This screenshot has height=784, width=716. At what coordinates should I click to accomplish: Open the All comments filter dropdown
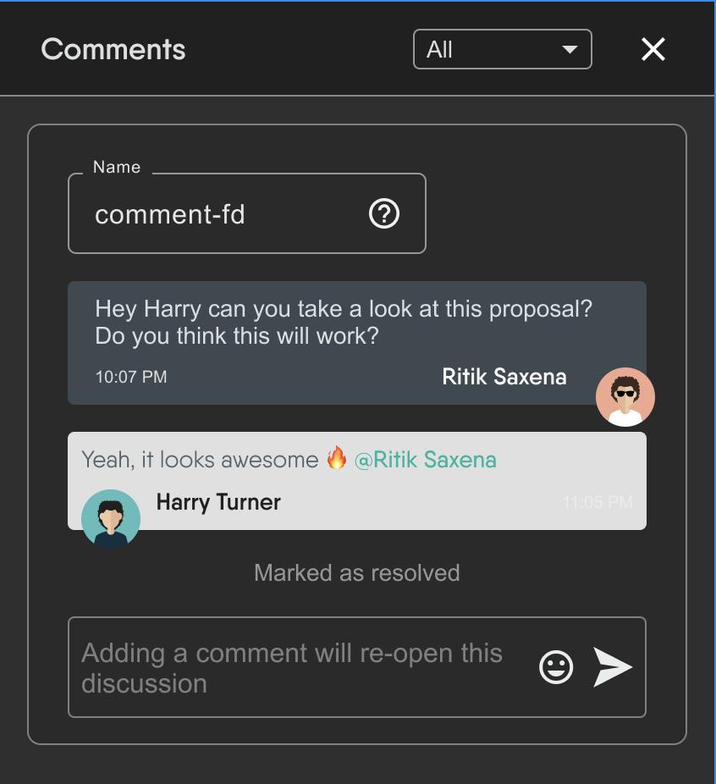click(x=501, y=49)
